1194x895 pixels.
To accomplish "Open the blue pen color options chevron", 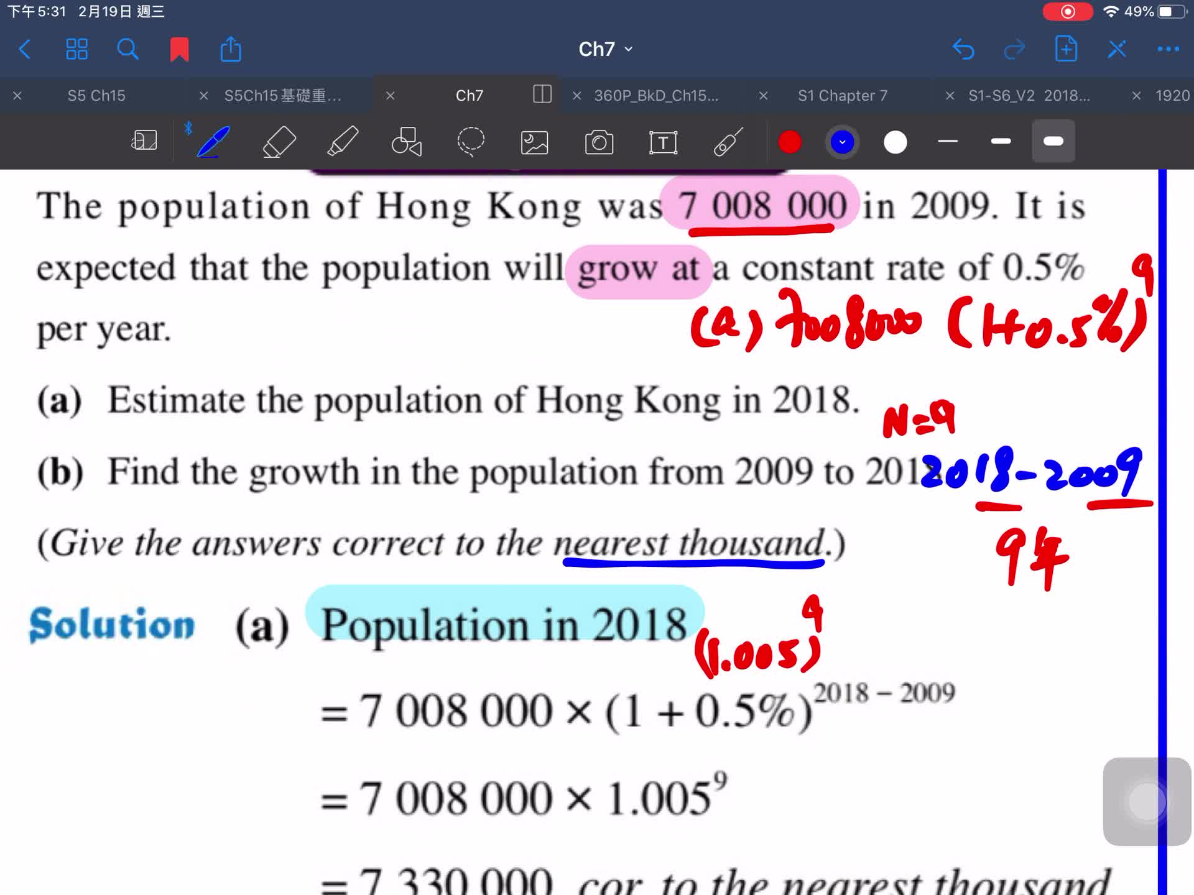I will pos(841,142).
